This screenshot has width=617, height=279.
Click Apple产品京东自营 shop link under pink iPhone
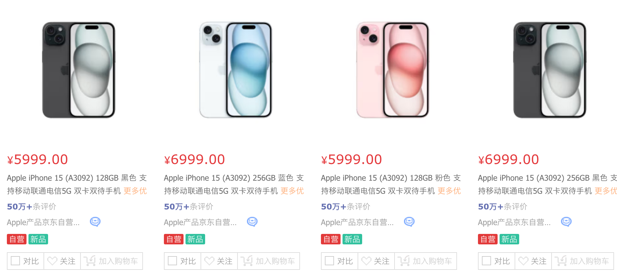[x=357, y=222]
